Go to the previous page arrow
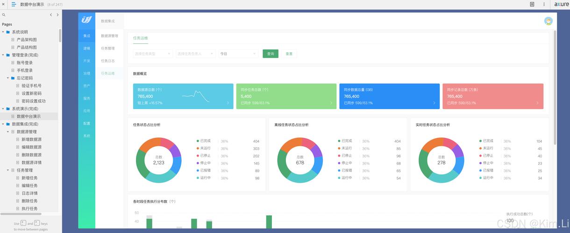Viewport: 570px width, 233px height. [x=51, y=15]
